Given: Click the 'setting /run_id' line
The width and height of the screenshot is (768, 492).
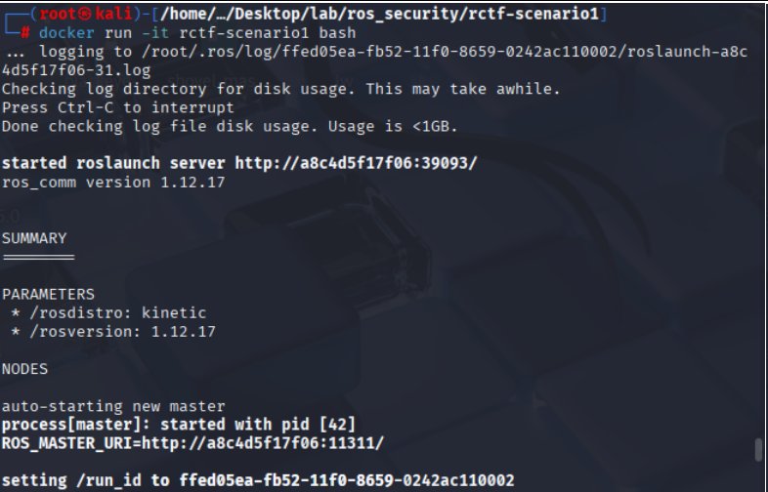Looking at the screenshot, I should click(x=258, y=480).
